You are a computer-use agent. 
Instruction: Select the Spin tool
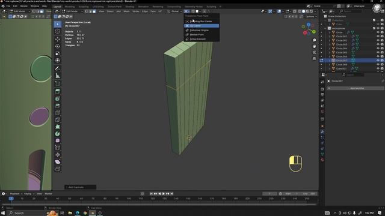click(x=58, y=134)
